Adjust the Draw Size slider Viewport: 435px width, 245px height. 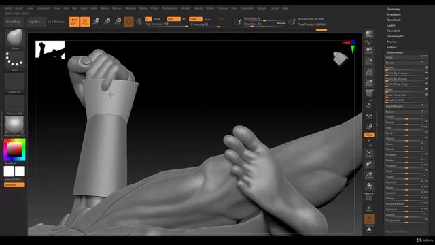coord(264,24)
